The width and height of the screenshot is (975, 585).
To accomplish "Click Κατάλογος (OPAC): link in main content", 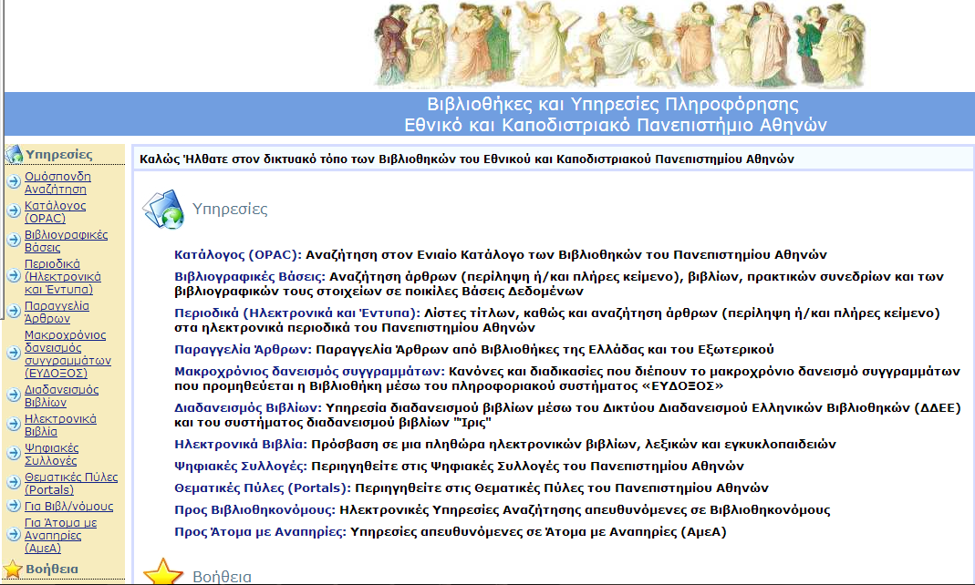I will coord(237,254).
